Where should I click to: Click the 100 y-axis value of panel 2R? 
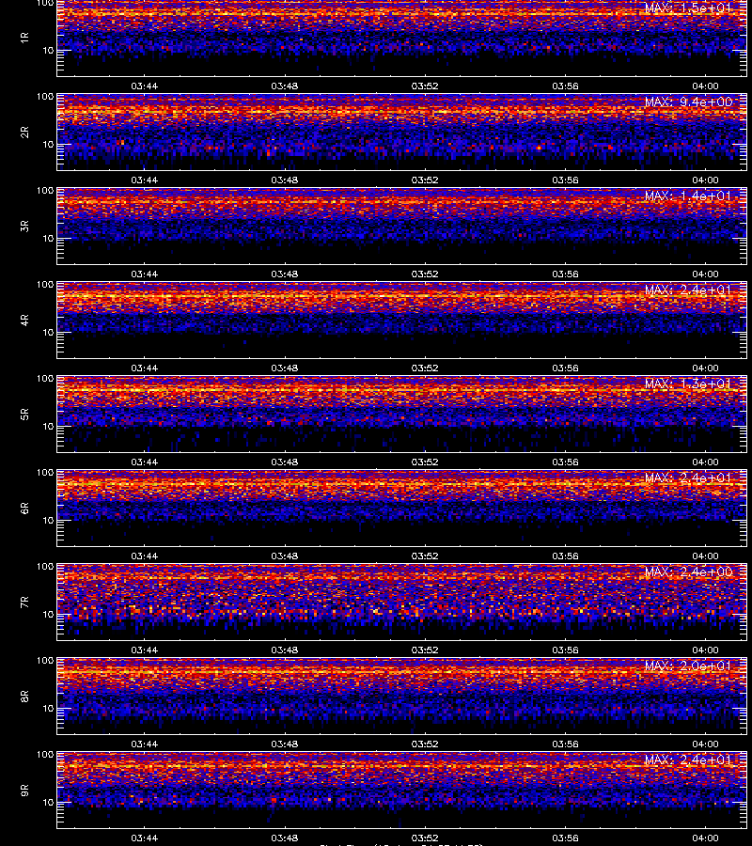45,97
